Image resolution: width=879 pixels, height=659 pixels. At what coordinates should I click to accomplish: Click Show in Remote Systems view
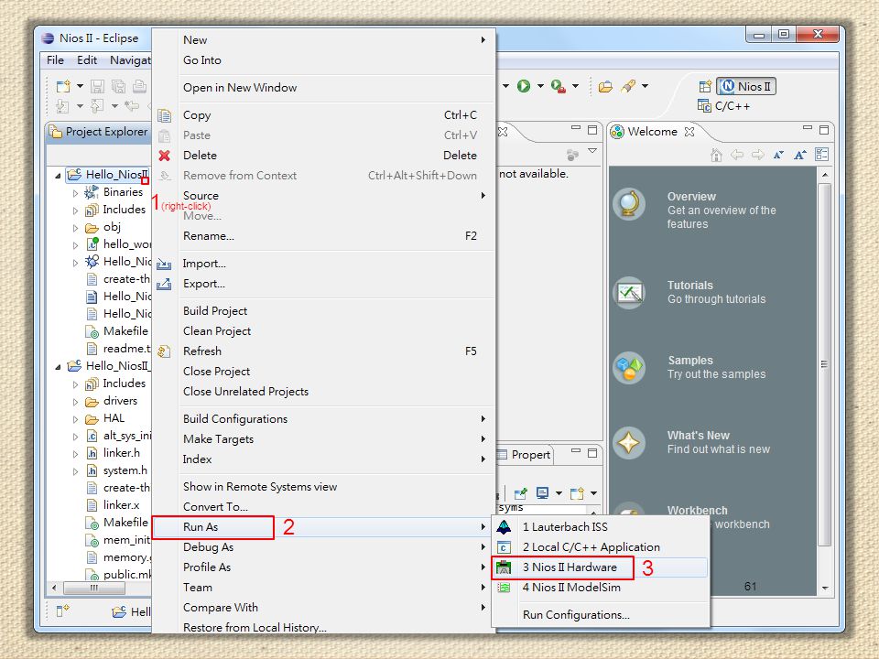coord(323,486)
